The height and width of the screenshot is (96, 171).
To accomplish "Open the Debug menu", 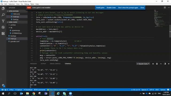I will 27,4.
